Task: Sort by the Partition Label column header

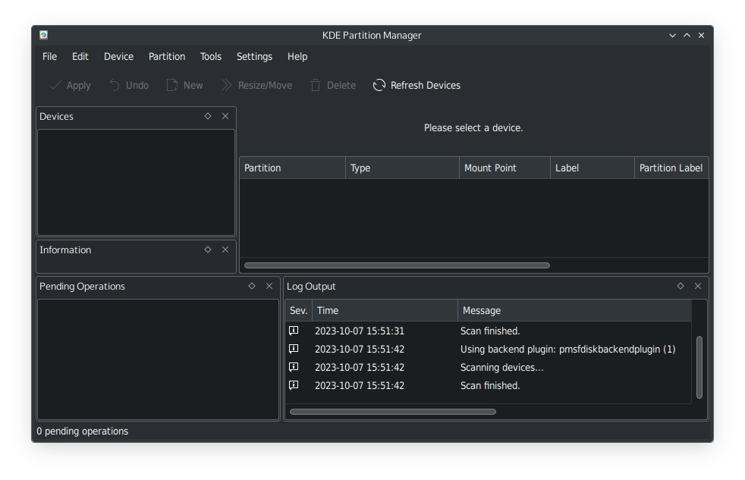Action: click(x=671, y=168)
